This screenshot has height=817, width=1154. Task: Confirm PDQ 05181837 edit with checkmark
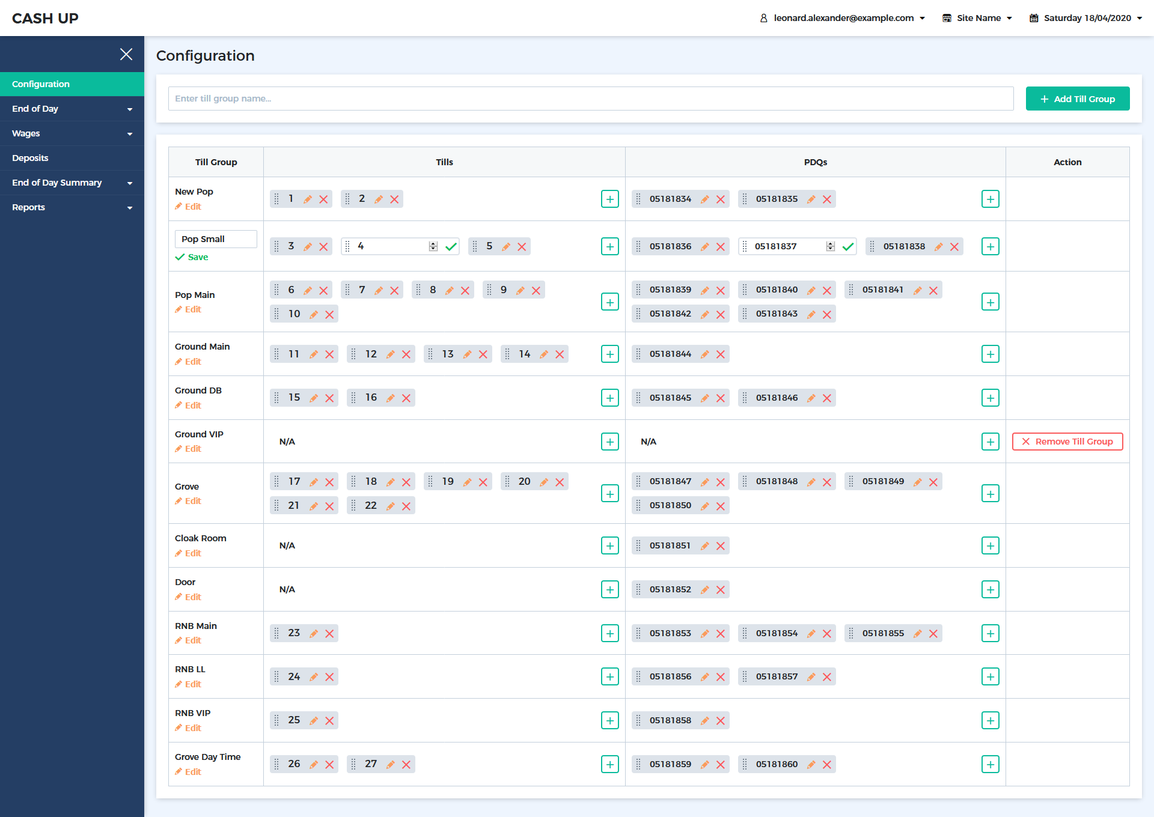click(847, 247)
